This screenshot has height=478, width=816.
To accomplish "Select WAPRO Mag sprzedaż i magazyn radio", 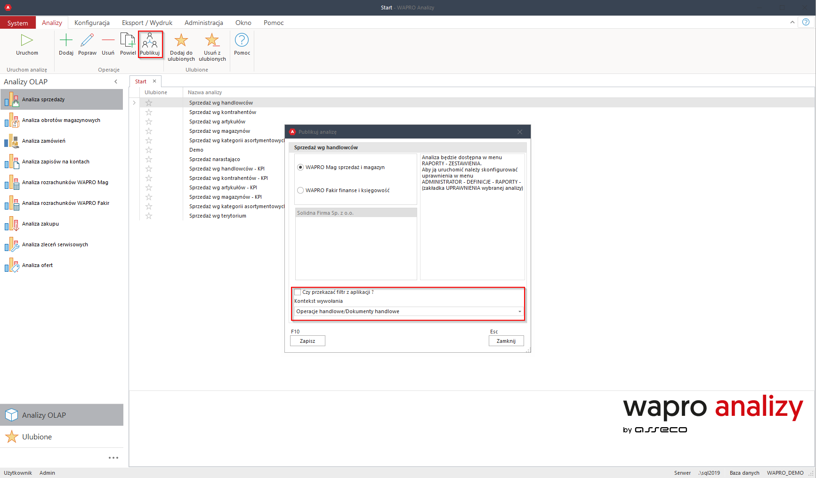I will (300, 167).
